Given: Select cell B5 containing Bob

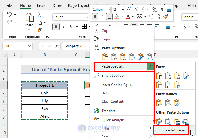Looking at the screenshot, I should 44,93.
